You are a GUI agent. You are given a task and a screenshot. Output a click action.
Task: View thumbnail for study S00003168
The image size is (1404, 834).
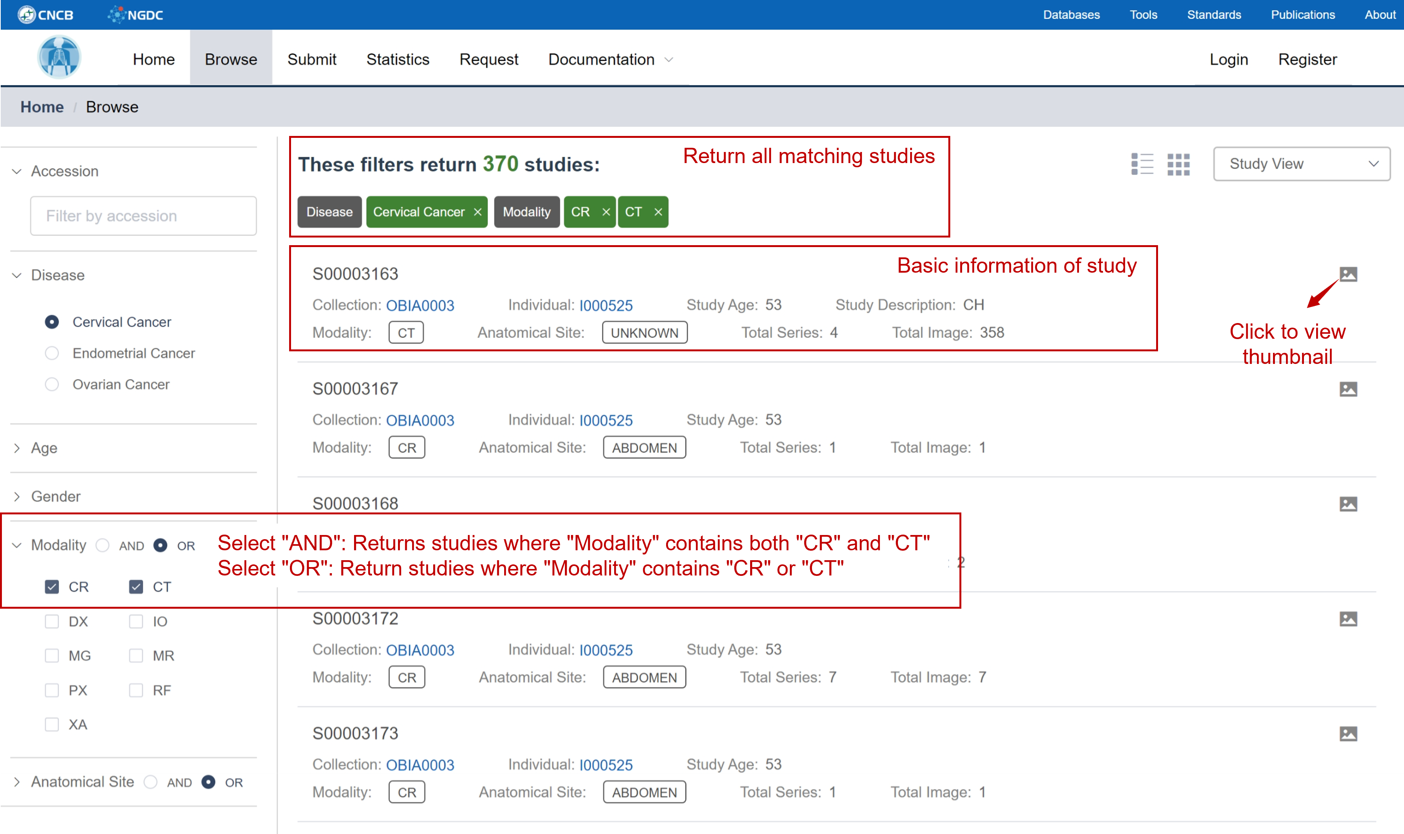coord(1348,504)
